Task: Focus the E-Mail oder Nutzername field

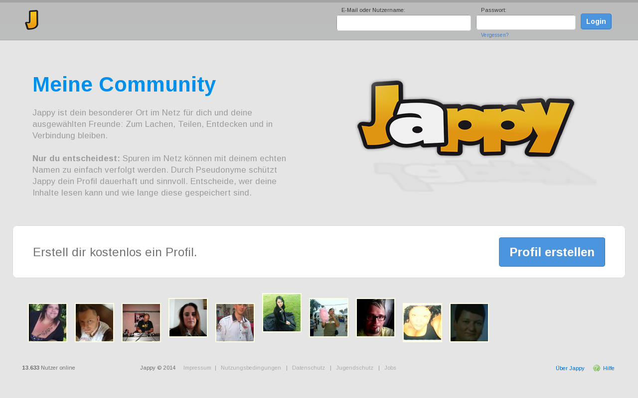Action: point(404,23)
